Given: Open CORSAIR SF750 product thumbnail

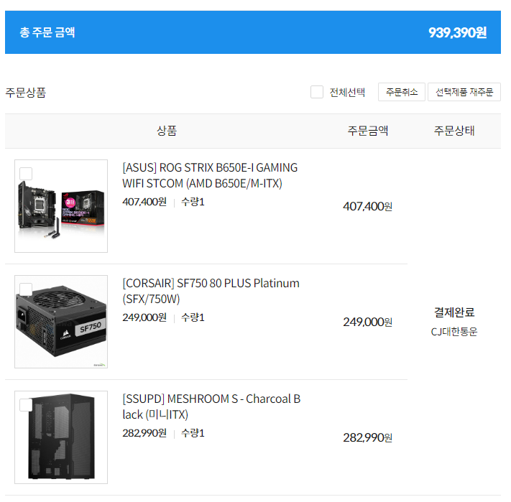Looking at the screenshot, I should coord(61,322).
